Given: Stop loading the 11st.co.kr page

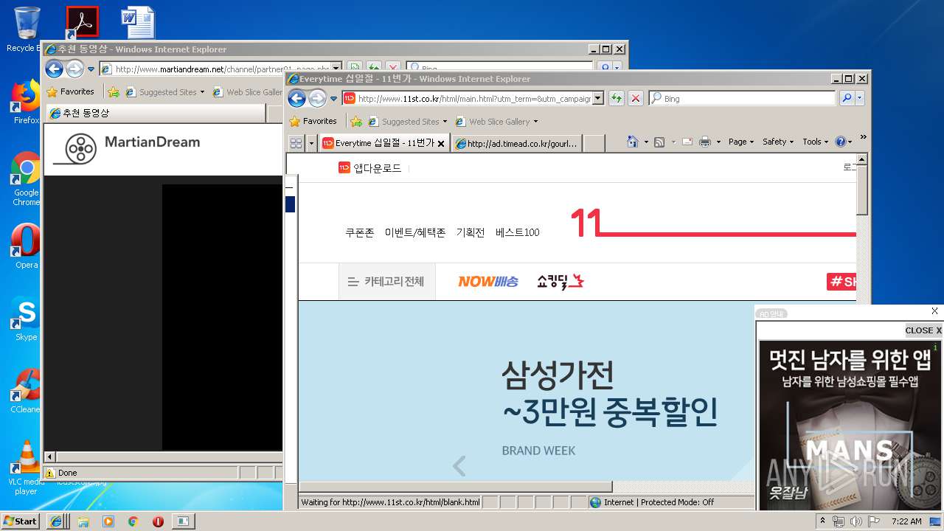Looking at the screenshot, I should click(x=635, y=98).
